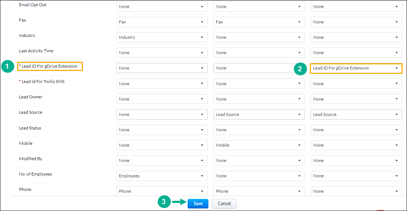Open leftmost dropdown in Last Activity Time row

(x=162, y=53)
